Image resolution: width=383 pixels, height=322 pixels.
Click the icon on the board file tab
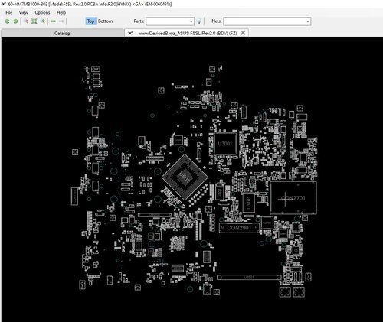tap(130, 33)
